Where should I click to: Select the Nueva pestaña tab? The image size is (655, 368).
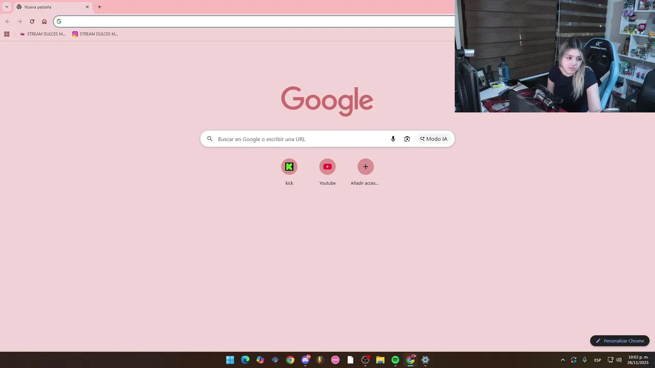coord(53,7)
